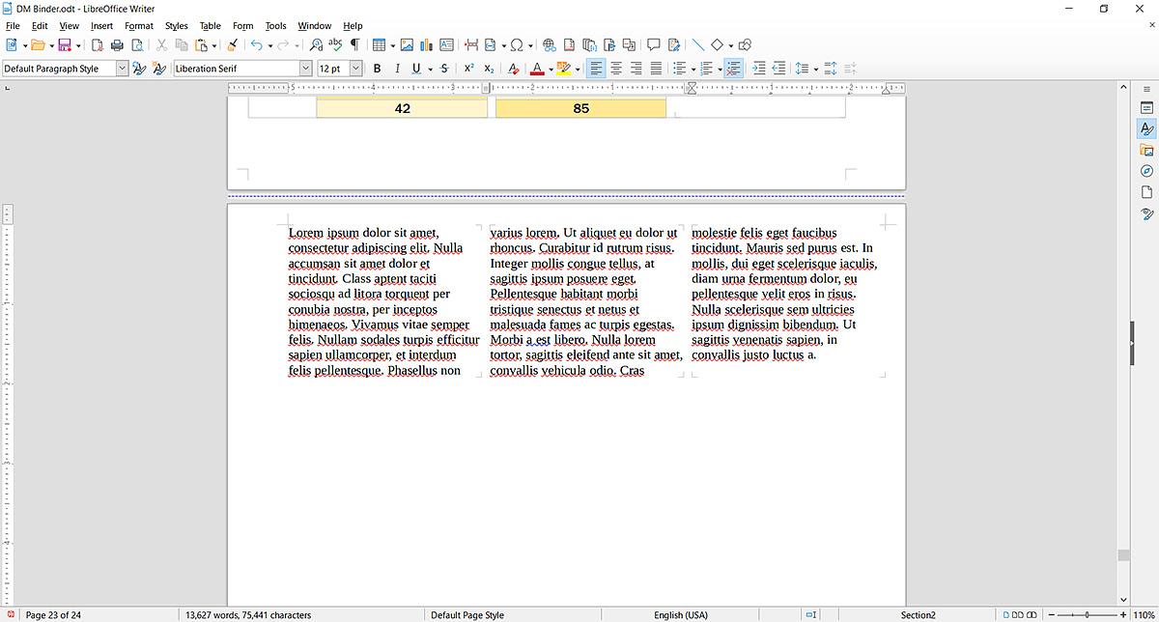The width and height of the screenshot is (1159, 622).
Task: Click English (USA) language field
Action: 681,614
